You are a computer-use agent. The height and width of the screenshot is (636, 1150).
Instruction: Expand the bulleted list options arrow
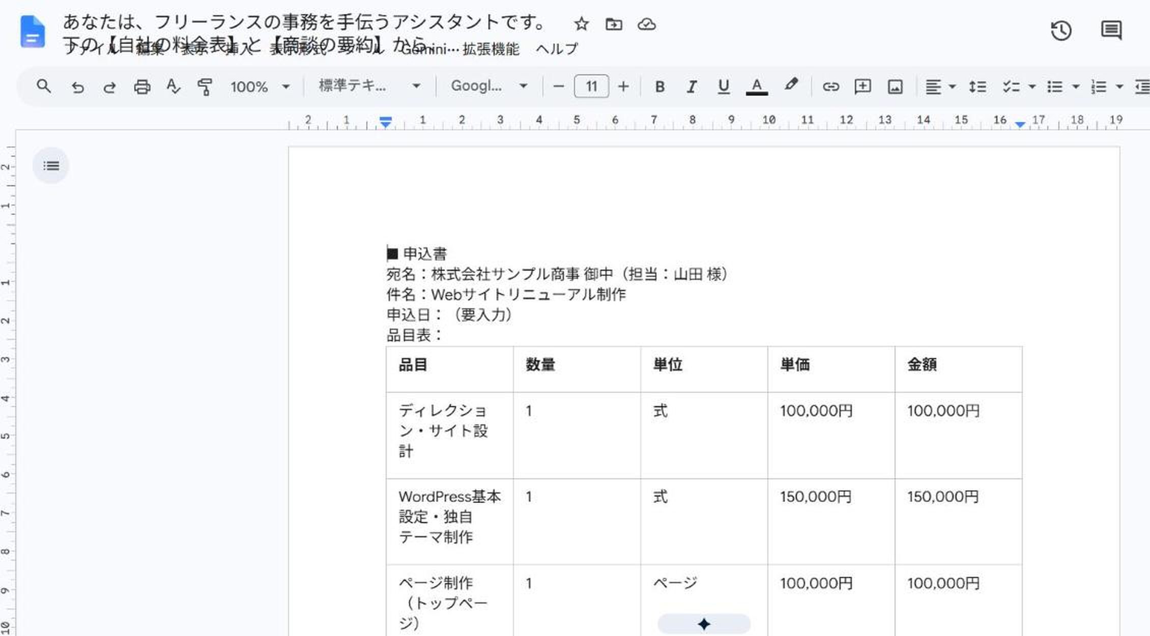(x=1076, y=87)
